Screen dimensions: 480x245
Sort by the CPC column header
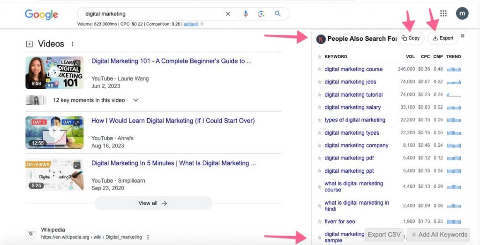pos(425,56)
